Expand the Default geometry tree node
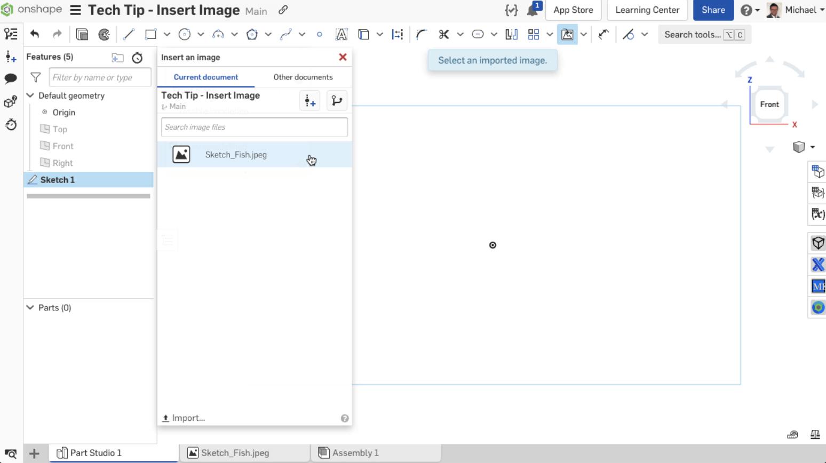Screen dimensions: 826x463 click(30, 95)
